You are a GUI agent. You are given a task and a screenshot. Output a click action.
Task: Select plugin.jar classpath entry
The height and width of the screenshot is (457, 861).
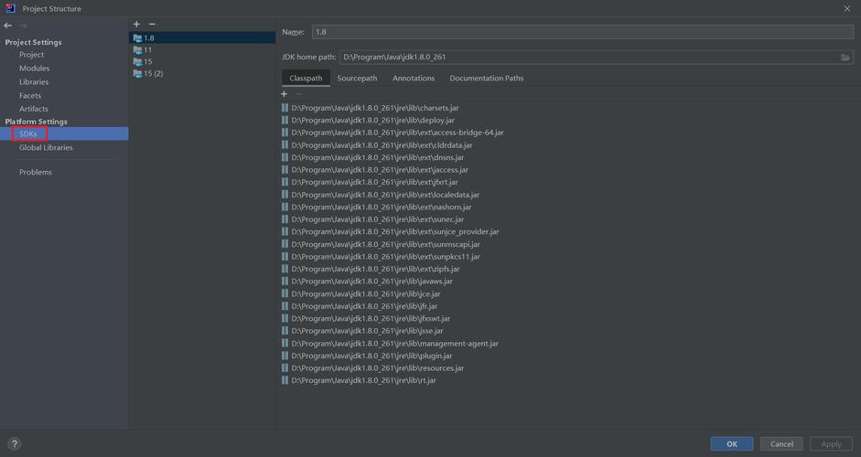click(367, 356)
